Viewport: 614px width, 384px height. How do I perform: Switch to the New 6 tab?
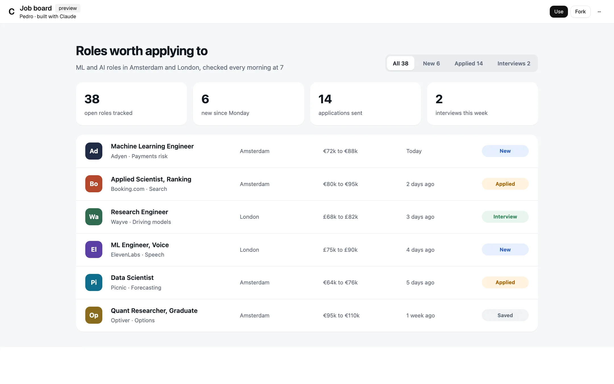coord(431,63)
